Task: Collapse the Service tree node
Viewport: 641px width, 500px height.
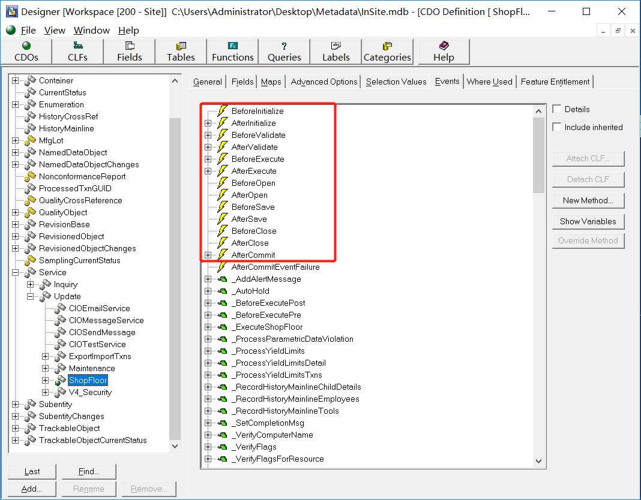Action: pyautogui.click(x=16, y=272)
